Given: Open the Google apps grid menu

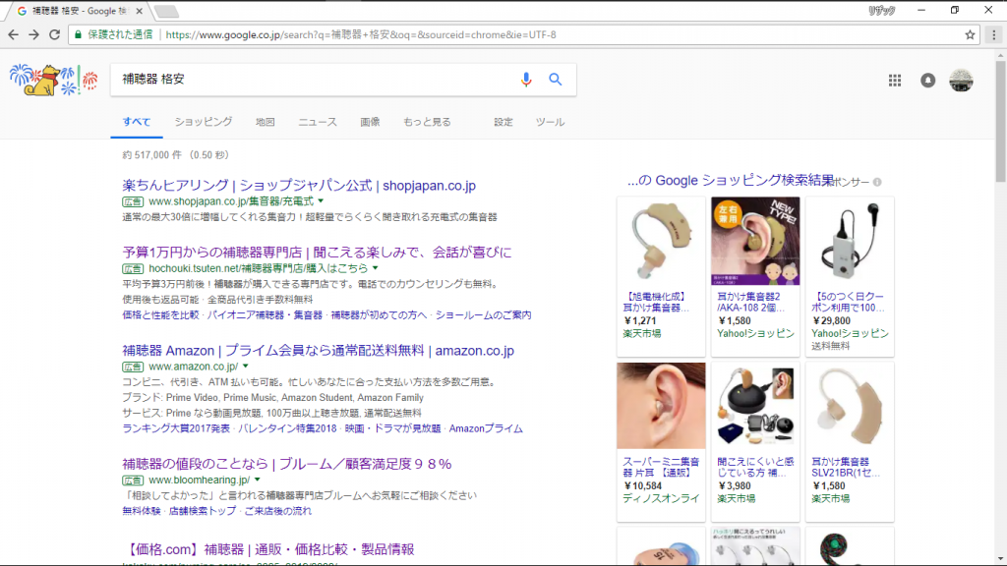Looking at the screenshot, I should 895,81.
